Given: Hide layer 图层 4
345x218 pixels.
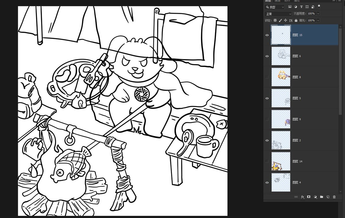Looking at the screenshot, I should (x=267, y=183).
